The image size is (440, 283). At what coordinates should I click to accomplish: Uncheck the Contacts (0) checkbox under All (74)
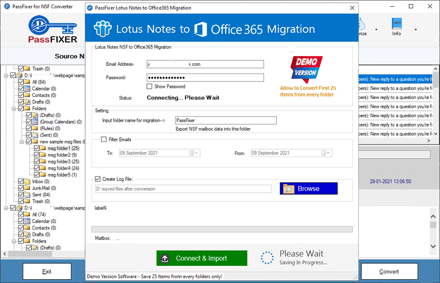pos(21,228)
